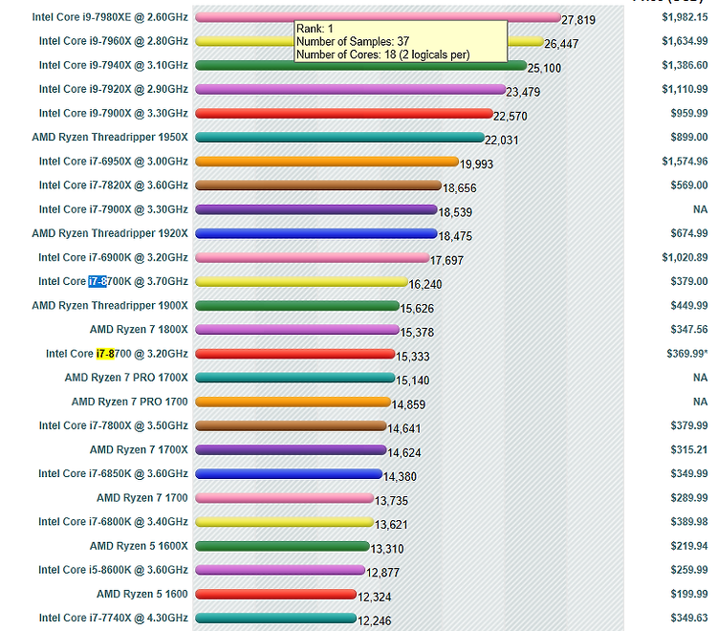Click the $369.99* i7-8700 price
This screenshot has height=631, width=717.
[686, 354]
